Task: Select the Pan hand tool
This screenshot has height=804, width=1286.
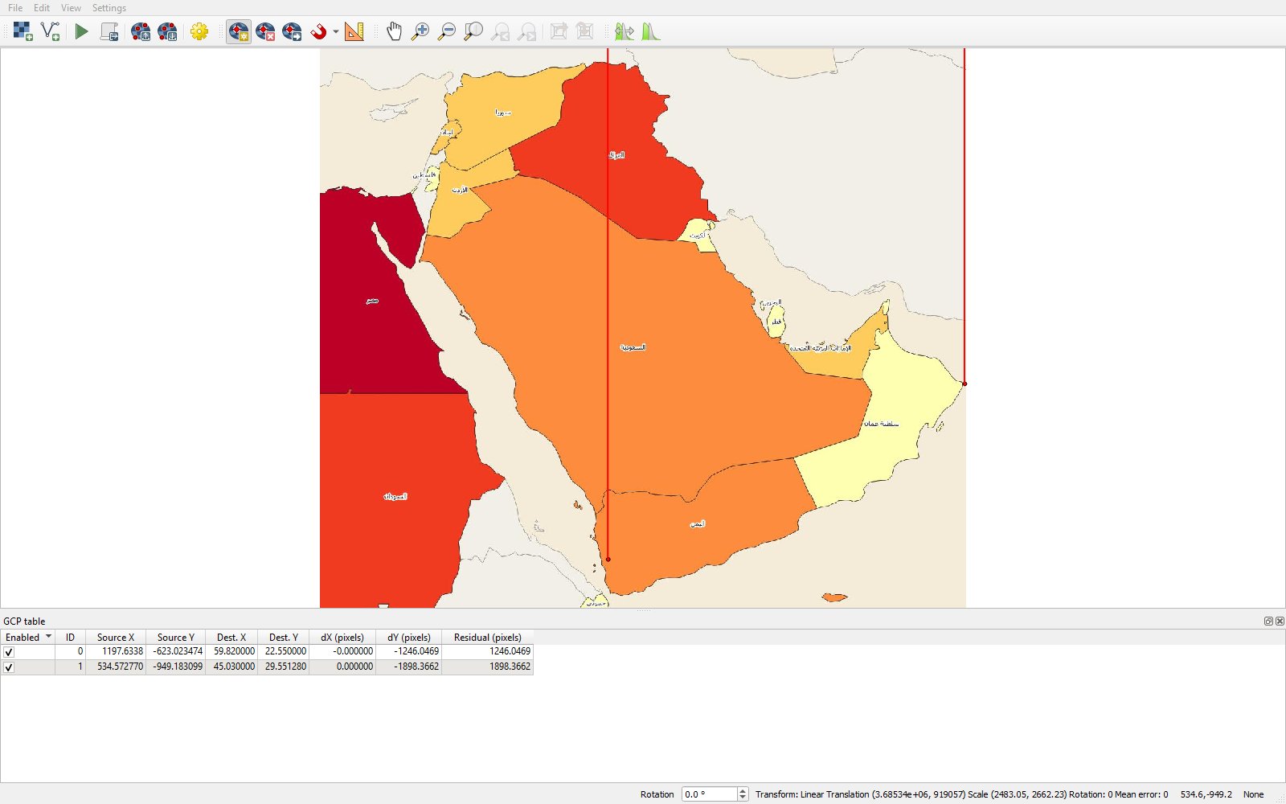Action: click(x=394, y=31)
